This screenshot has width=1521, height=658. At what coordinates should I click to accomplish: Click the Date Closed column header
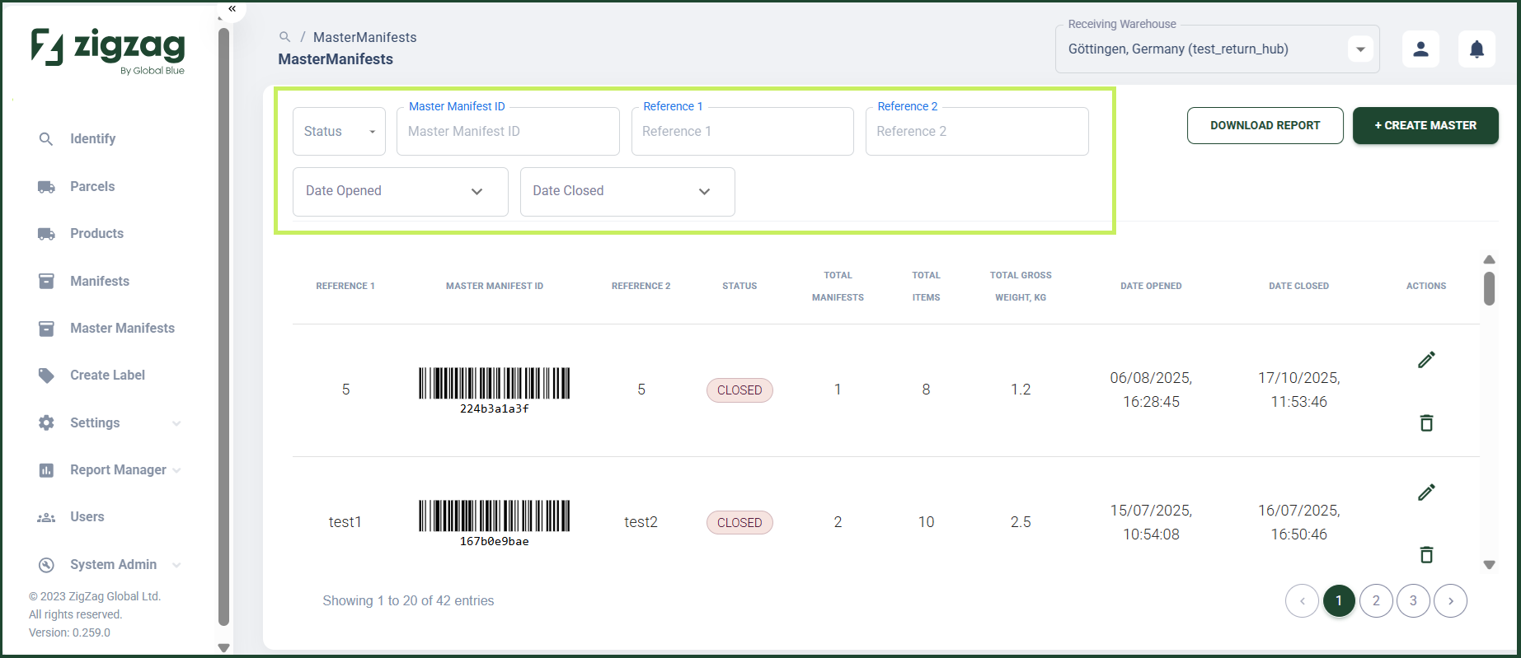pos(1298,286)
